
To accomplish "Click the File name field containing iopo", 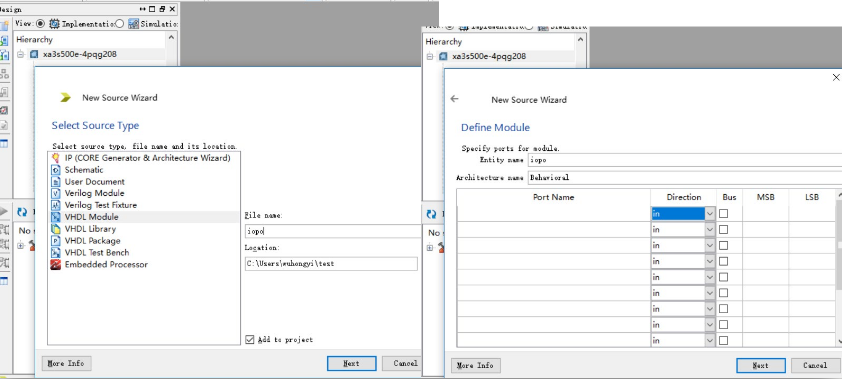I will 333,231.
